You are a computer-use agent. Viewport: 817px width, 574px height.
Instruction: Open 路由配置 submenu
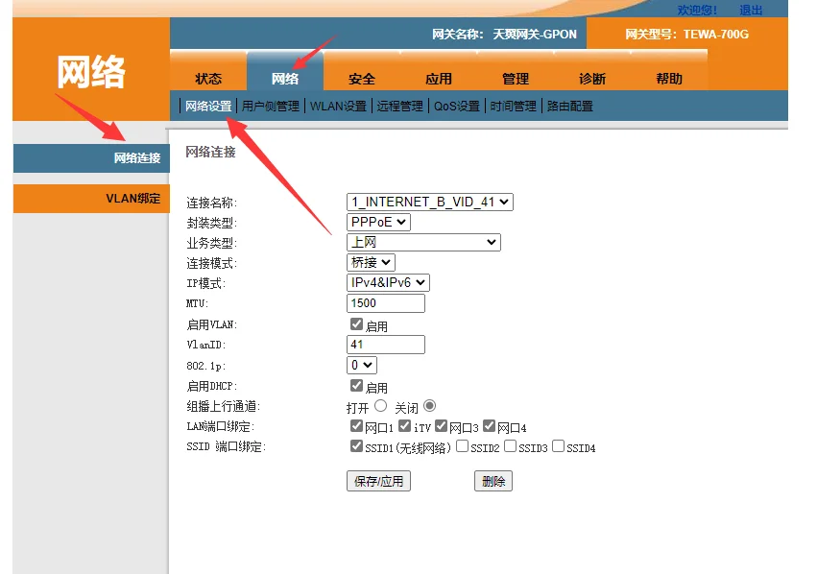pos(570,107)
